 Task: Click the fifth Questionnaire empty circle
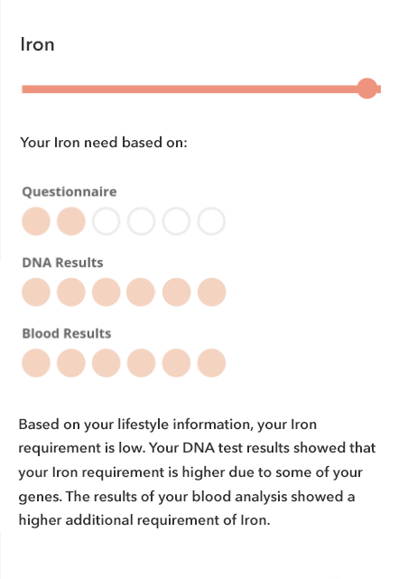point(176,221)
